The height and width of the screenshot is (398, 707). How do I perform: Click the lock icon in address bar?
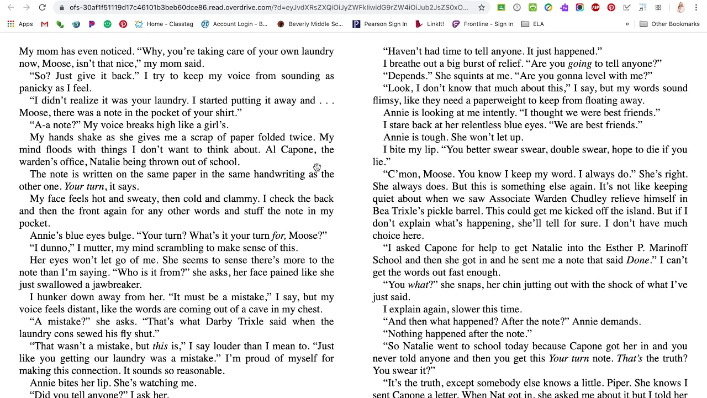[x=61, y=8]
